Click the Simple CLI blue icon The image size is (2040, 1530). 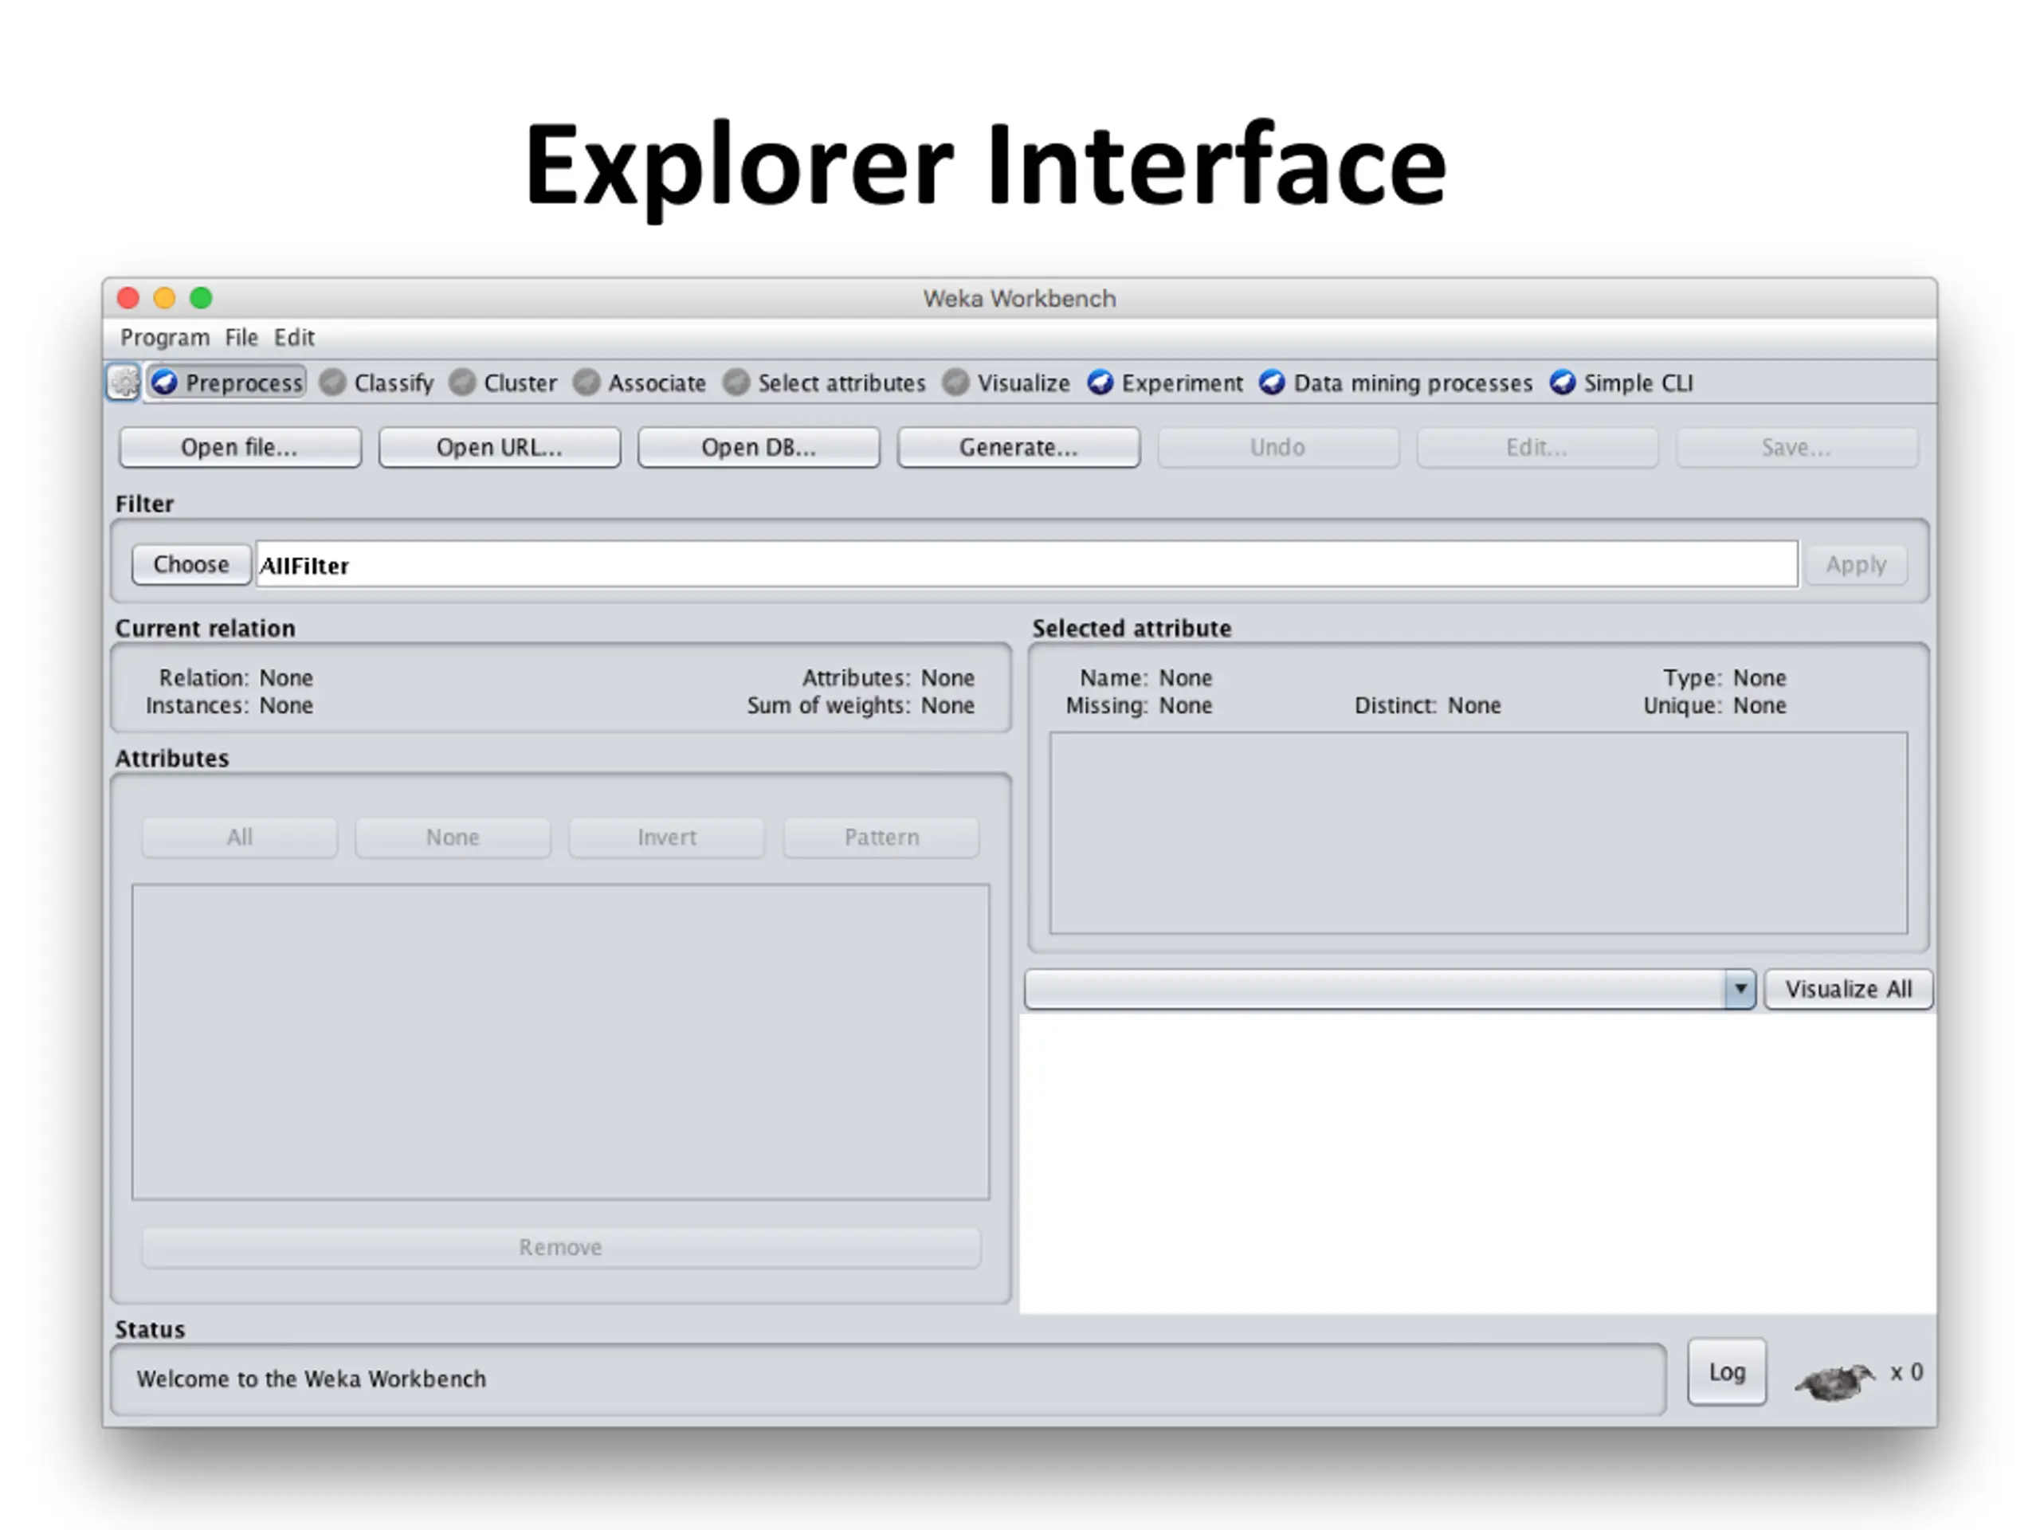[x=1563, y=382]
